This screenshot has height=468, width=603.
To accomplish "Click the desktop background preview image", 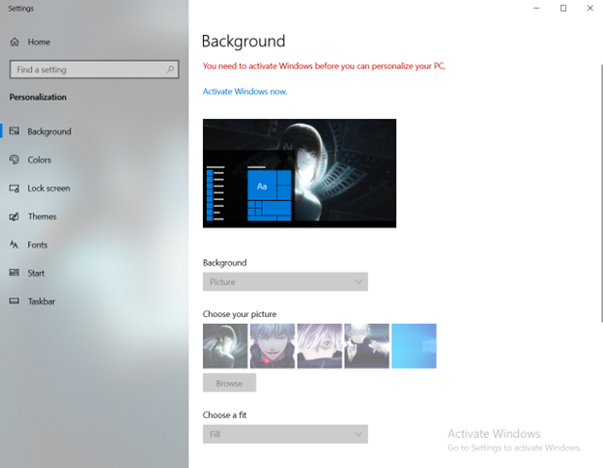I will [x=300, y=173].
